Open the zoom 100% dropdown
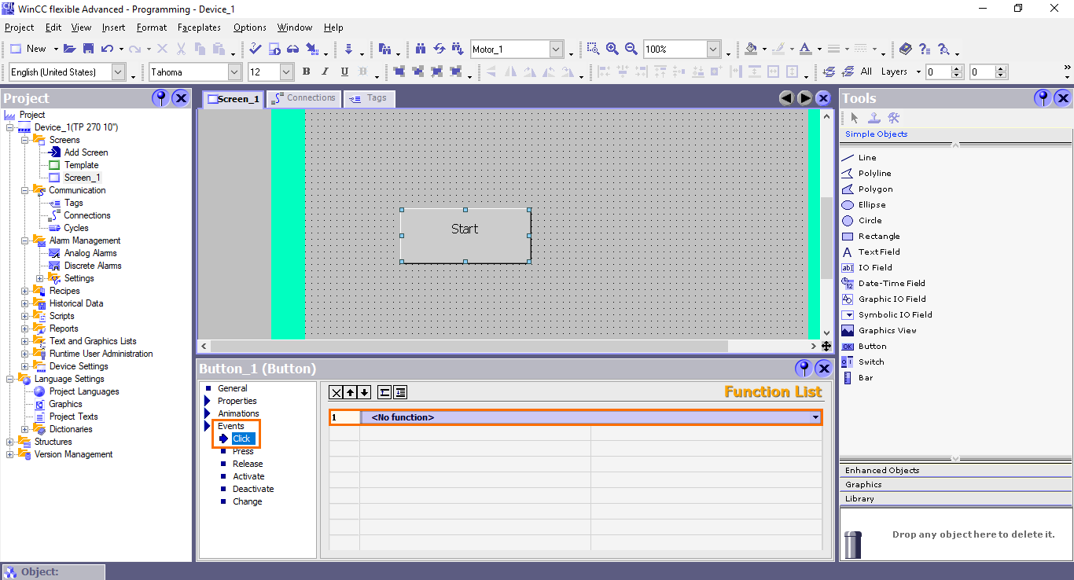 point(714,49)
